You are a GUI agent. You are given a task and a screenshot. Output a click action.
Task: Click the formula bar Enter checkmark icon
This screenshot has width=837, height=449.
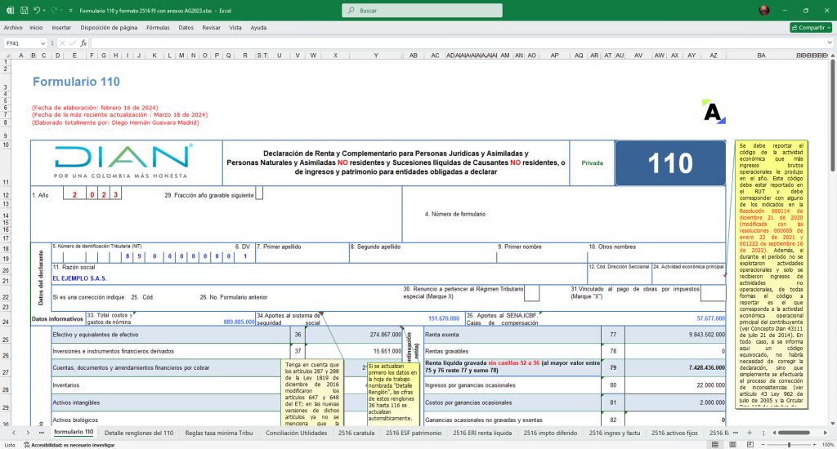(72, 43)
